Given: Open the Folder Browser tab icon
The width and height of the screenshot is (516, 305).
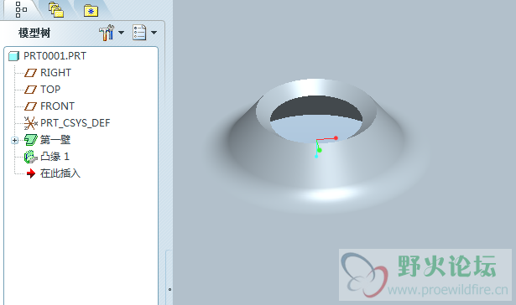Looking at the screenshot, I should pos(56,9).
